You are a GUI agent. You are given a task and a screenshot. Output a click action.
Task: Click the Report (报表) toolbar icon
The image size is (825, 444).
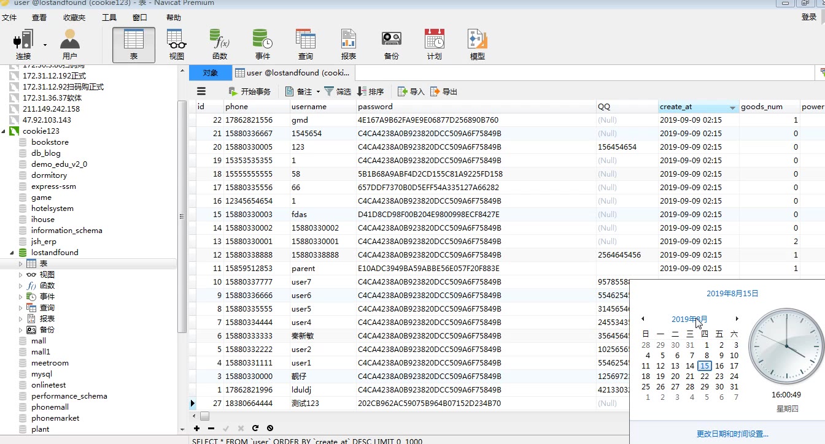click(x=349, y=44)
